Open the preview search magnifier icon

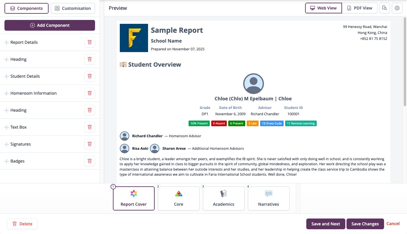tap(385, 8)
